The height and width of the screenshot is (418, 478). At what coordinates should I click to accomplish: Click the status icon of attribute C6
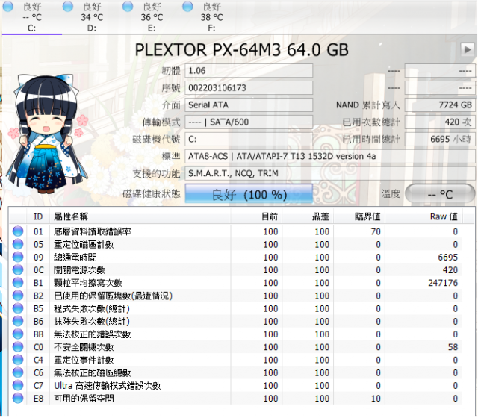click(18, 372)
